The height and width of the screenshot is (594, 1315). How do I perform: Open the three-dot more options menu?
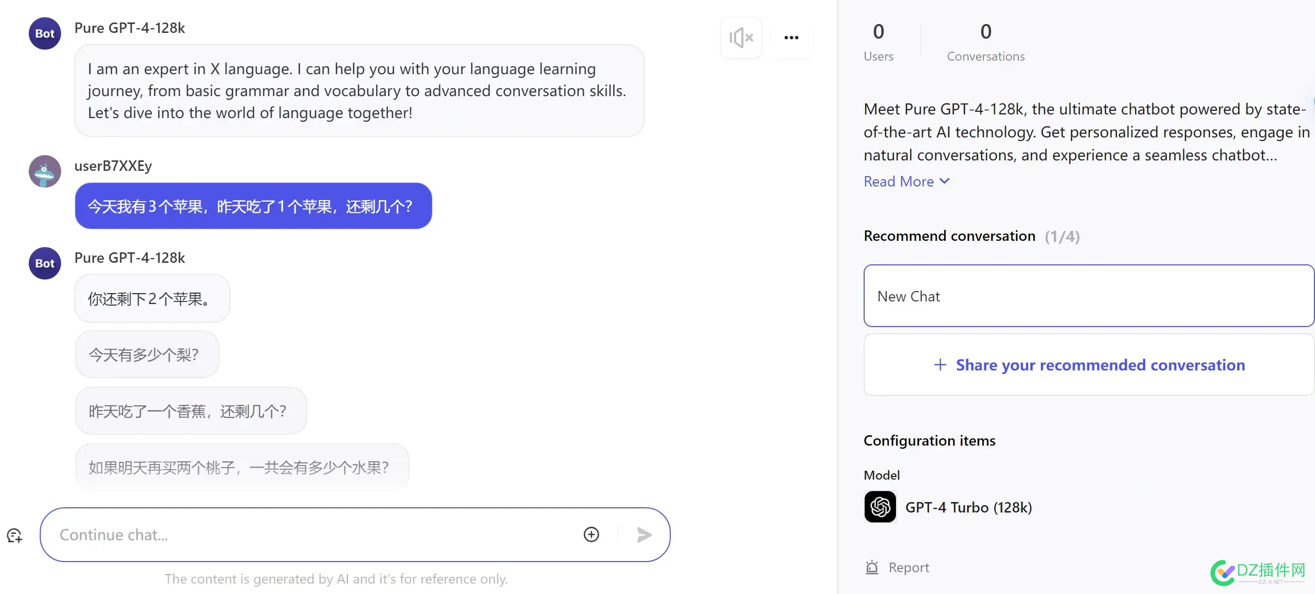791,38
